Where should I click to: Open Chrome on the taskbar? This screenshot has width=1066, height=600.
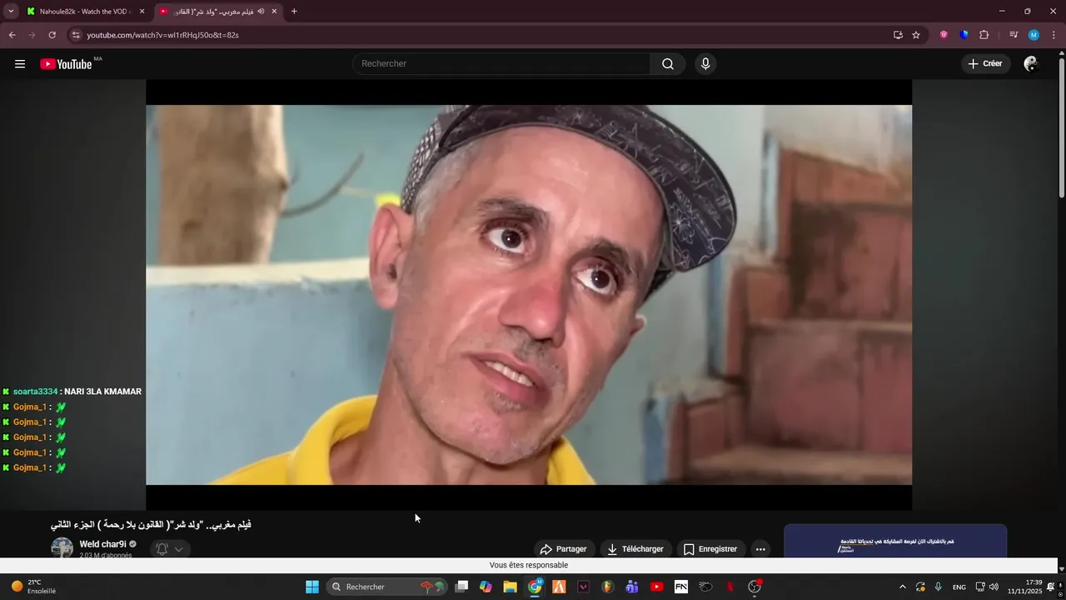click(535, 587)
